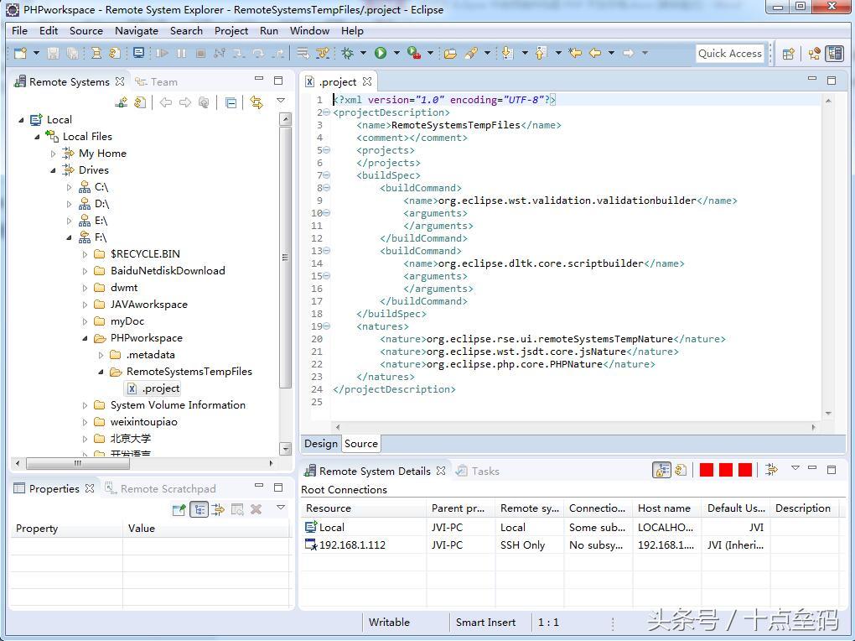
Task: Collapse all in Remote Systems view
Action: click(x=231, y=102)
